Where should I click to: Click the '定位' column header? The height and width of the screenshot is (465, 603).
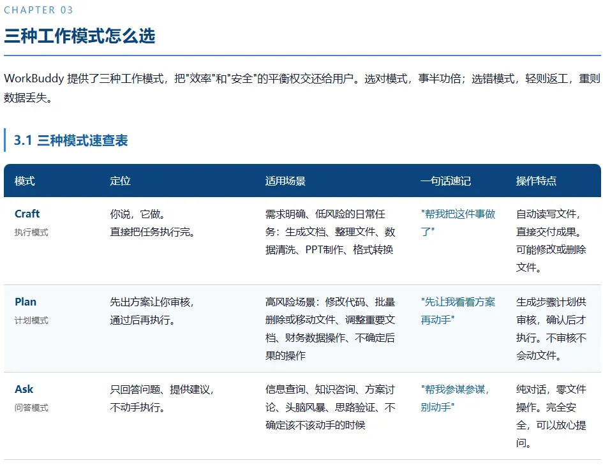point(120,181)
